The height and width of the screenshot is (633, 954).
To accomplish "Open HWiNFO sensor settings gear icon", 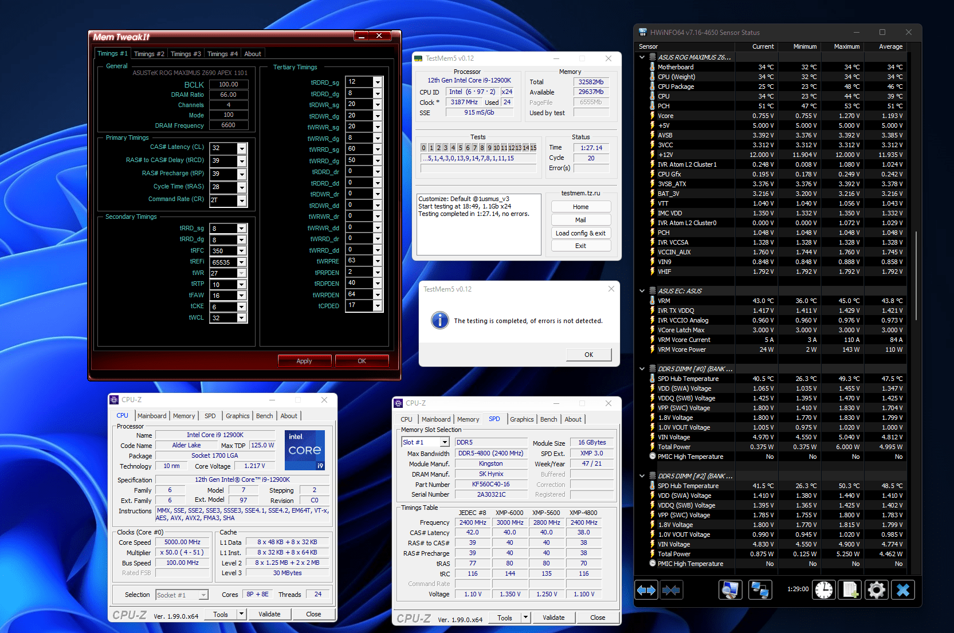I will click(876, 589).
